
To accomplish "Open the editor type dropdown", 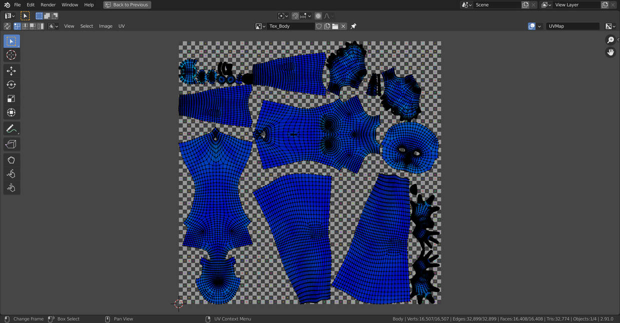I will tap(10, 16).
